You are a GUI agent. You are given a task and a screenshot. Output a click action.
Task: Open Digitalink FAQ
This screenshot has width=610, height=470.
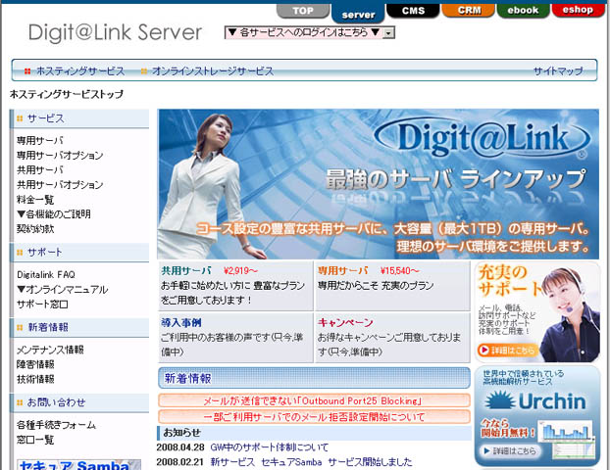[x=46, y=274]
